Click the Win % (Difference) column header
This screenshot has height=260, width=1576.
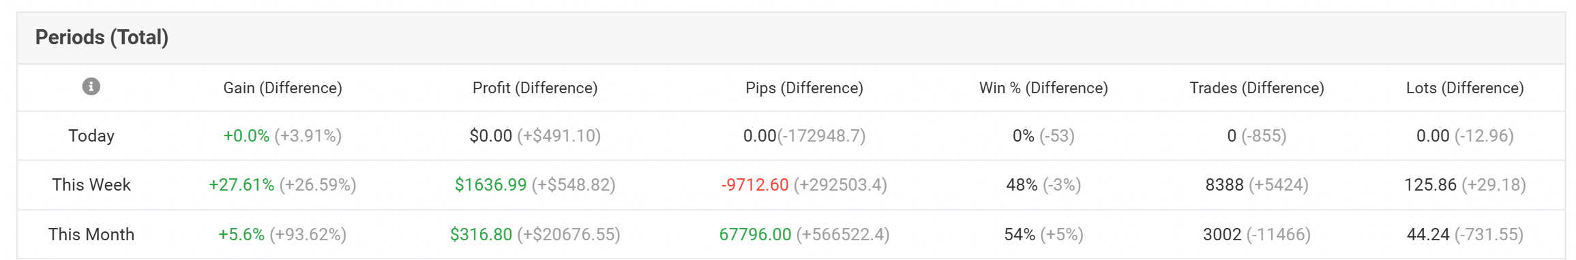coord(1043,88)
